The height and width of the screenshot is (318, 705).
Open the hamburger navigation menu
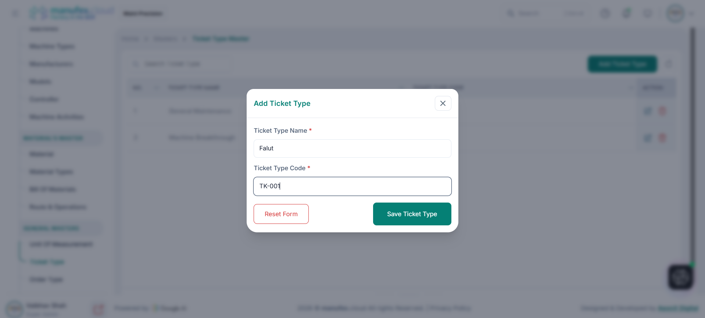pos(15,13)
